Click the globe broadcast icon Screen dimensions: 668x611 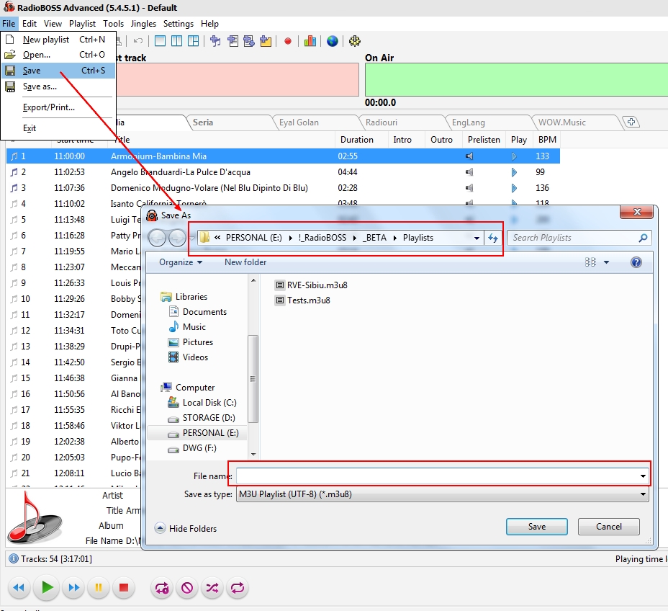(x=333, y=41)
